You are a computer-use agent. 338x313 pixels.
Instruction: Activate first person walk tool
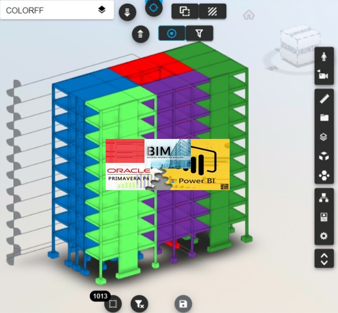pyautogui.click(x=324, y=57)
